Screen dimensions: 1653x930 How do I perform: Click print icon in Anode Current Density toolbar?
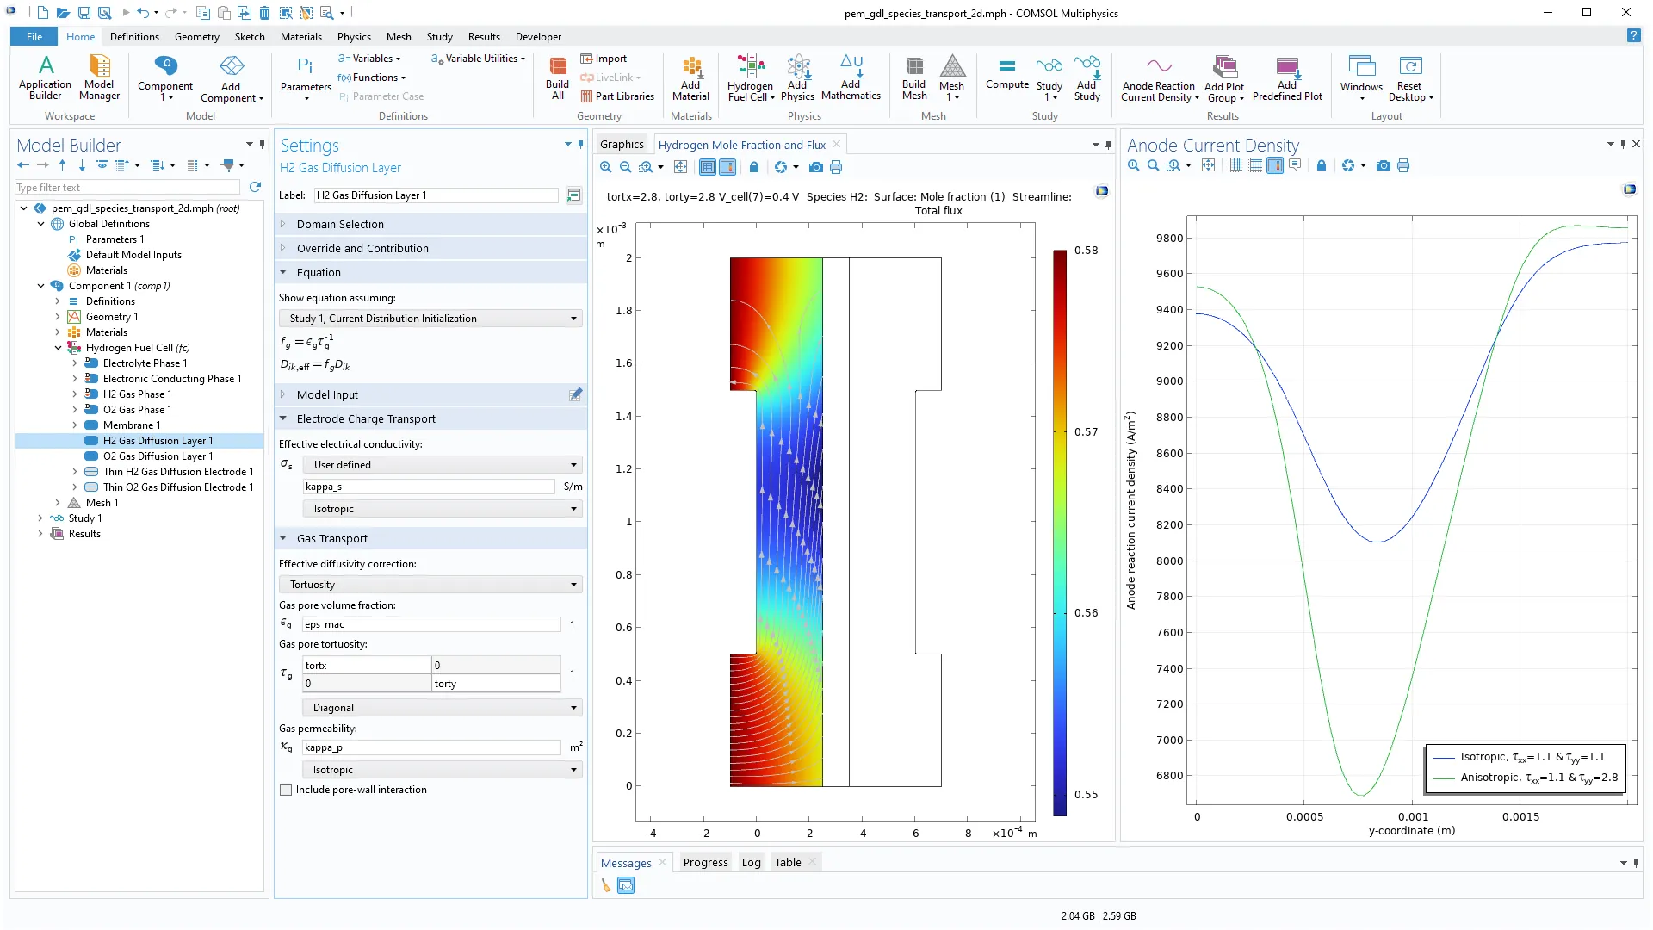1403,166
